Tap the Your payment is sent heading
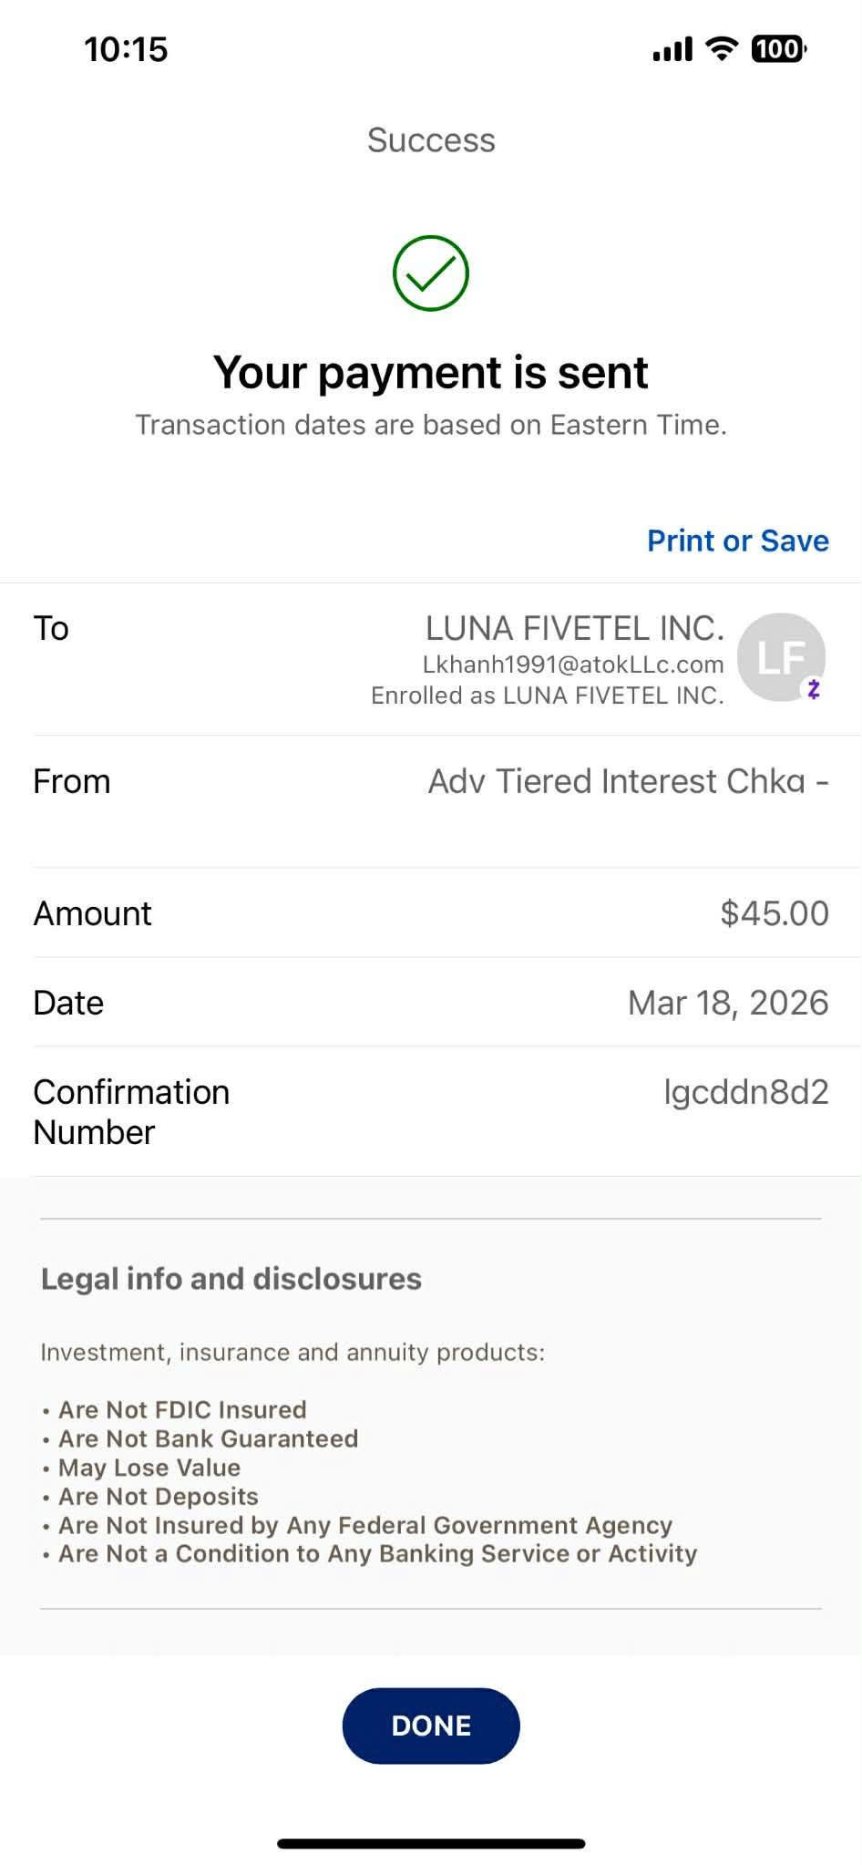This screenshot has height=1865, width=862. [x=430, y=372]
